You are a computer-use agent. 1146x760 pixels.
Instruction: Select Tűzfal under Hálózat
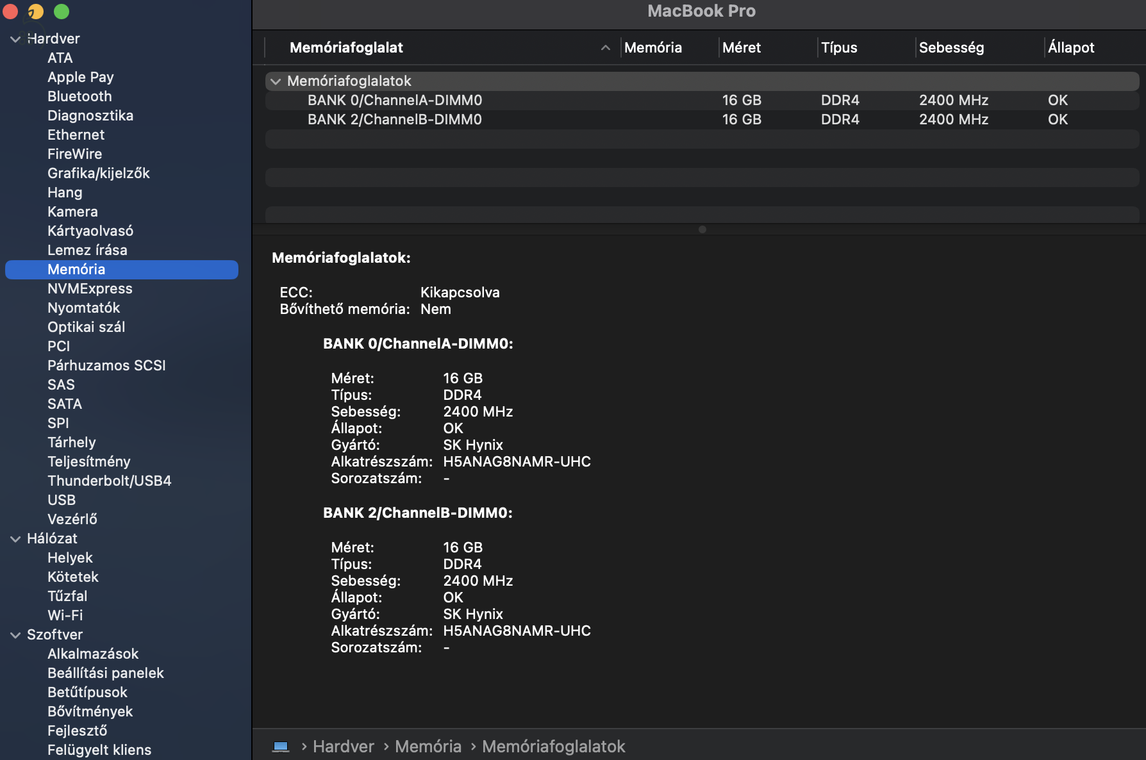(67, 597)
